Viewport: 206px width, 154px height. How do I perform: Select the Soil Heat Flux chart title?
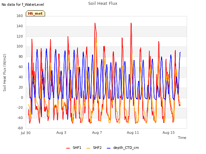[103, 4]
